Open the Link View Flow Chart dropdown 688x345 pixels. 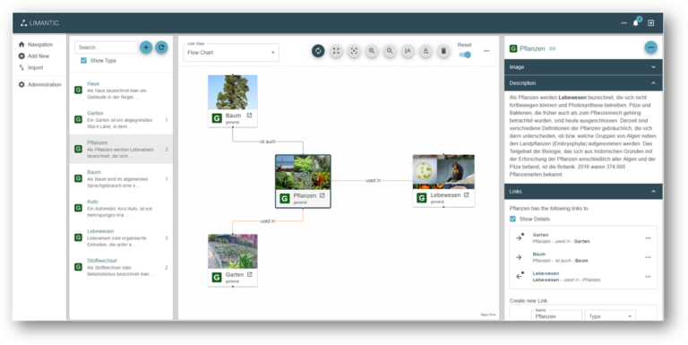[x=231, y=52]
